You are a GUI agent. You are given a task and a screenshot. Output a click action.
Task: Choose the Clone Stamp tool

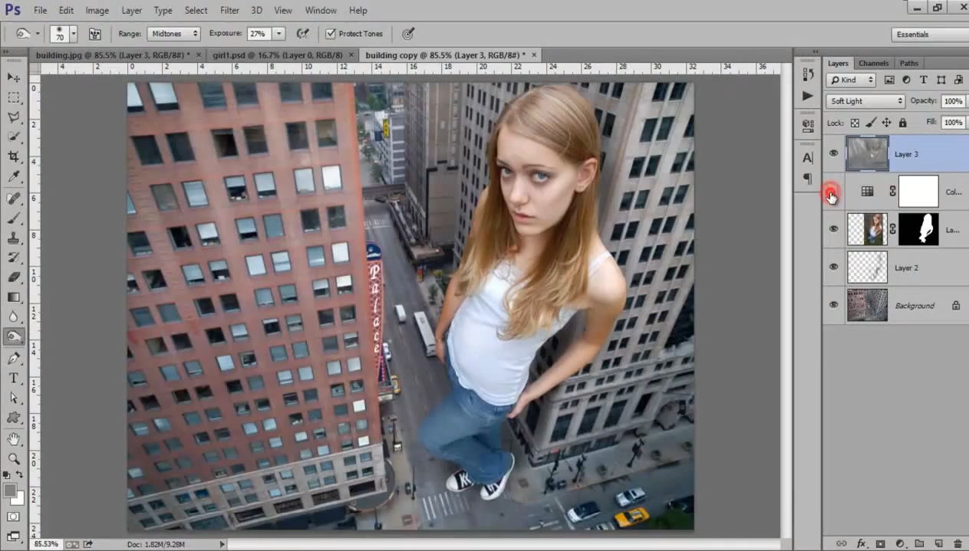pyautogui.click(x=14, y=238)
